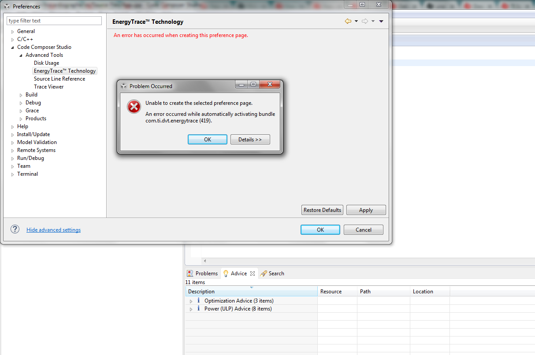Switch to the Advice tab
Image resolution: width=535 pixels, height=355 pixels.
[238, 274]
